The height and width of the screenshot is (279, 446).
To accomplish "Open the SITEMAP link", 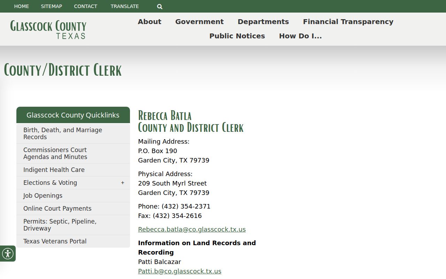I will pos(51,6).
